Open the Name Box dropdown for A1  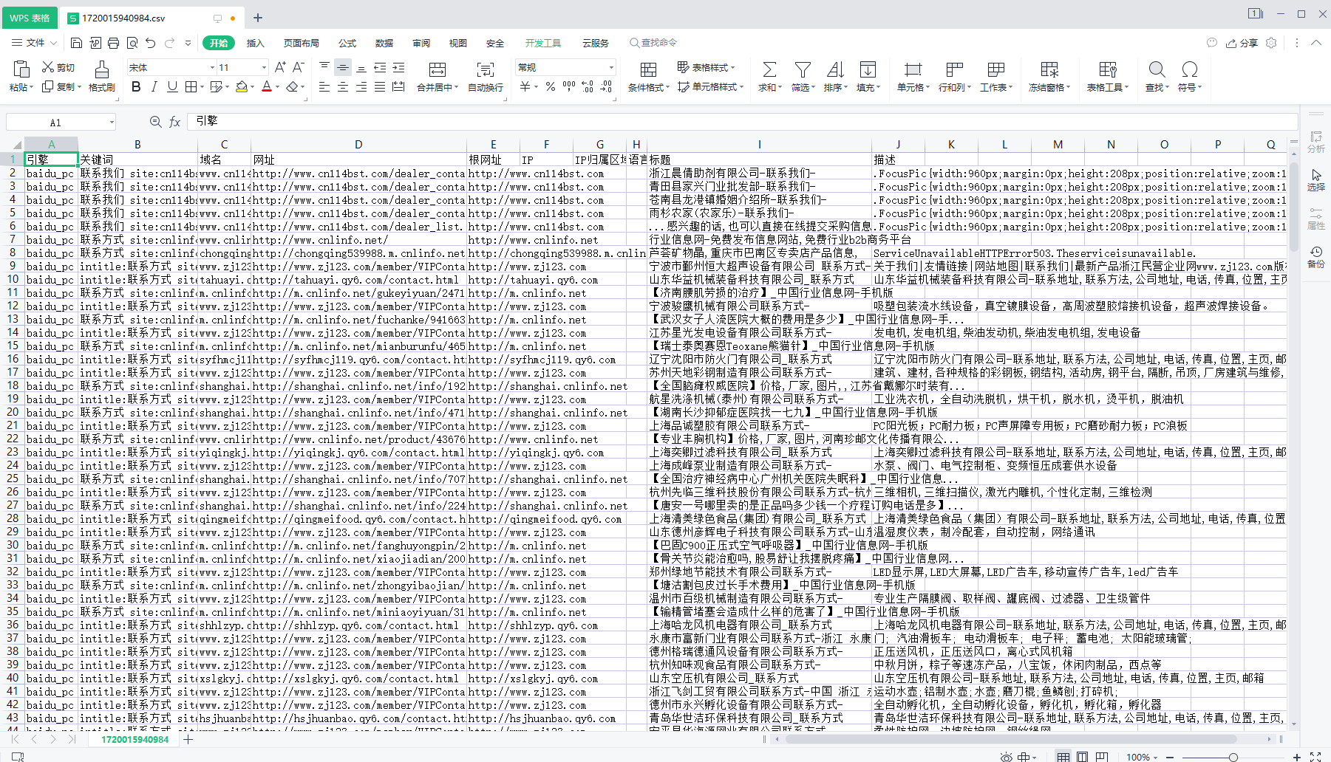(x=112, y=123)
